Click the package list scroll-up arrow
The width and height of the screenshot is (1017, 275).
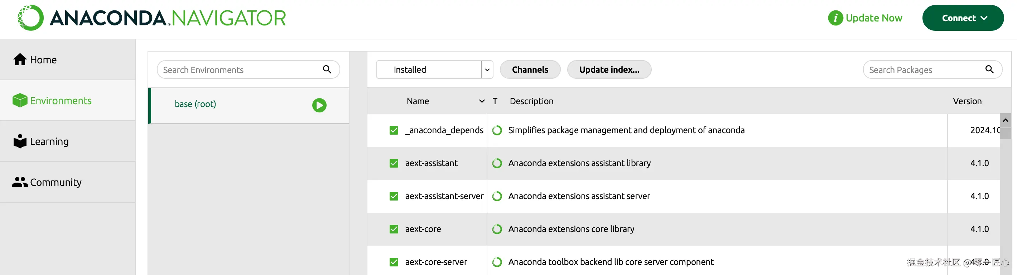[x=1005, y=120]
